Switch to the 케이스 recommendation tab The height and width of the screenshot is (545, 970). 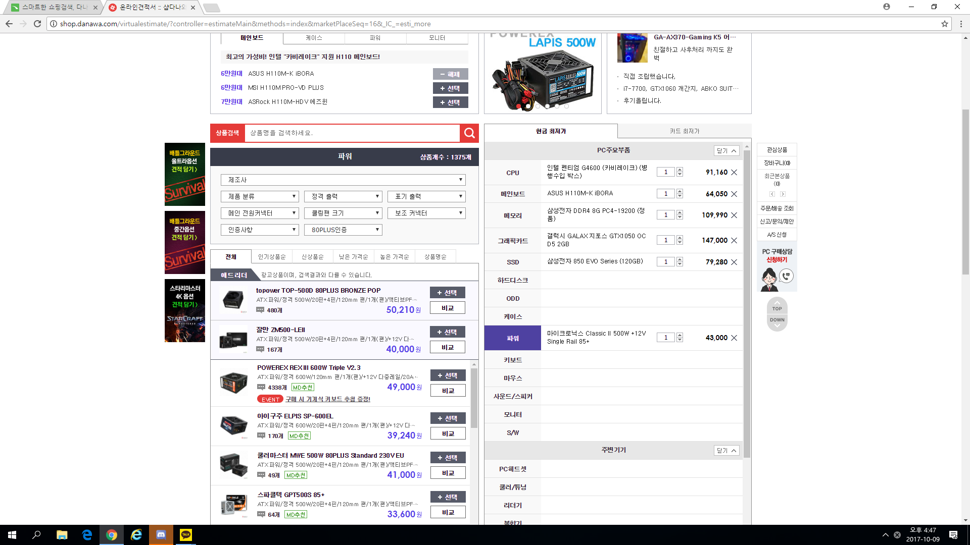pos(314,38)
